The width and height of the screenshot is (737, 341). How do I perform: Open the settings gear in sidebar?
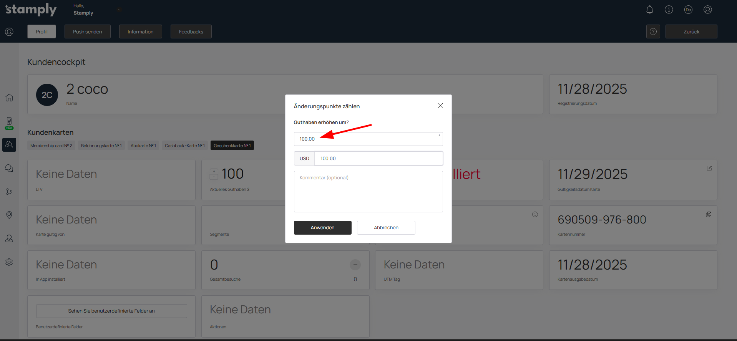(x=9, y=262)
